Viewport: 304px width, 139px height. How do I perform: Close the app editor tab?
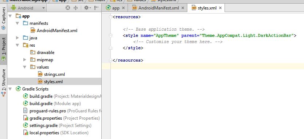point(123,8)
